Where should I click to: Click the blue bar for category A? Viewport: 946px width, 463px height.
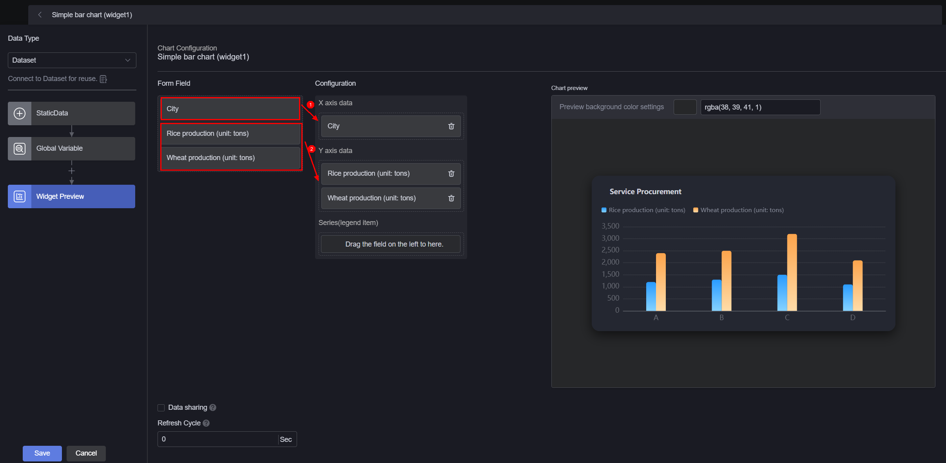coord(651,296)
